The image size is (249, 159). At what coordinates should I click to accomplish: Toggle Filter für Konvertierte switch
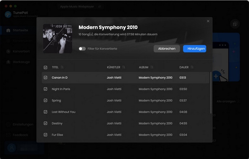tap(82, 49)
